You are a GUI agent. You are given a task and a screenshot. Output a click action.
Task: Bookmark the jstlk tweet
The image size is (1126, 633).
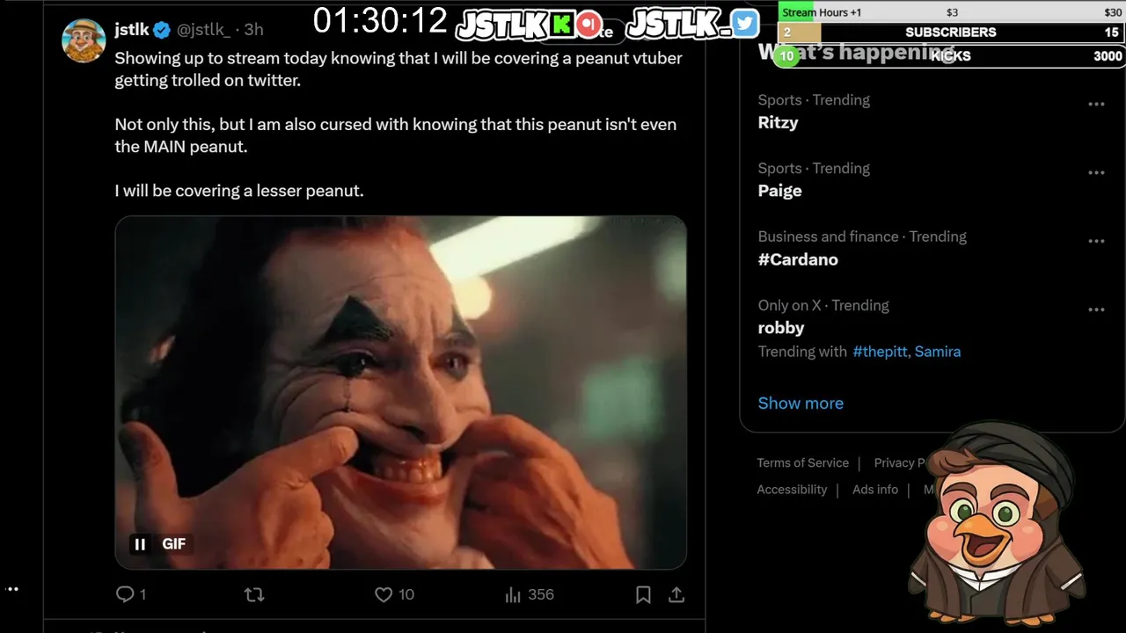[643, 595]
